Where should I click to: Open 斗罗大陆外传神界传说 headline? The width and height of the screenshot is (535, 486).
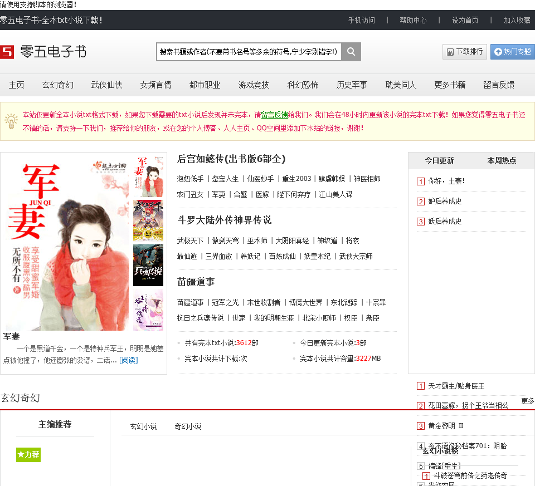pyautogui.click(x=224, y=220)
